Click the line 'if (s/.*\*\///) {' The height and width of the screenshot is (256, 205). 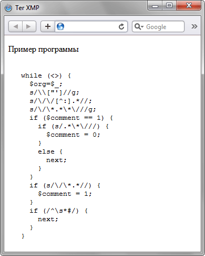tap(73, 126)
